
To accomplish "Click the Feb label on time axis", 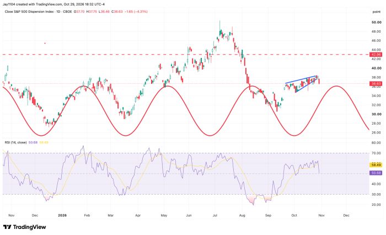I will pyautogui.click(x=87, y=215).
